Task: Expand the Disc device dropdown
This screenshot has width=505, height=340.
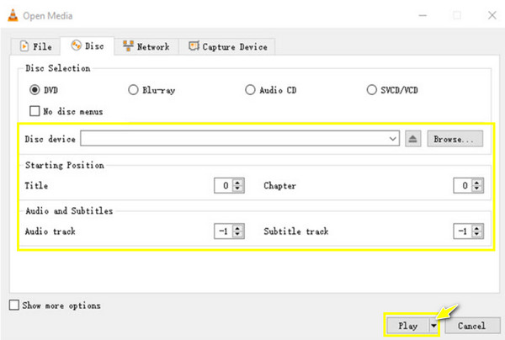Action: point(392,139)
